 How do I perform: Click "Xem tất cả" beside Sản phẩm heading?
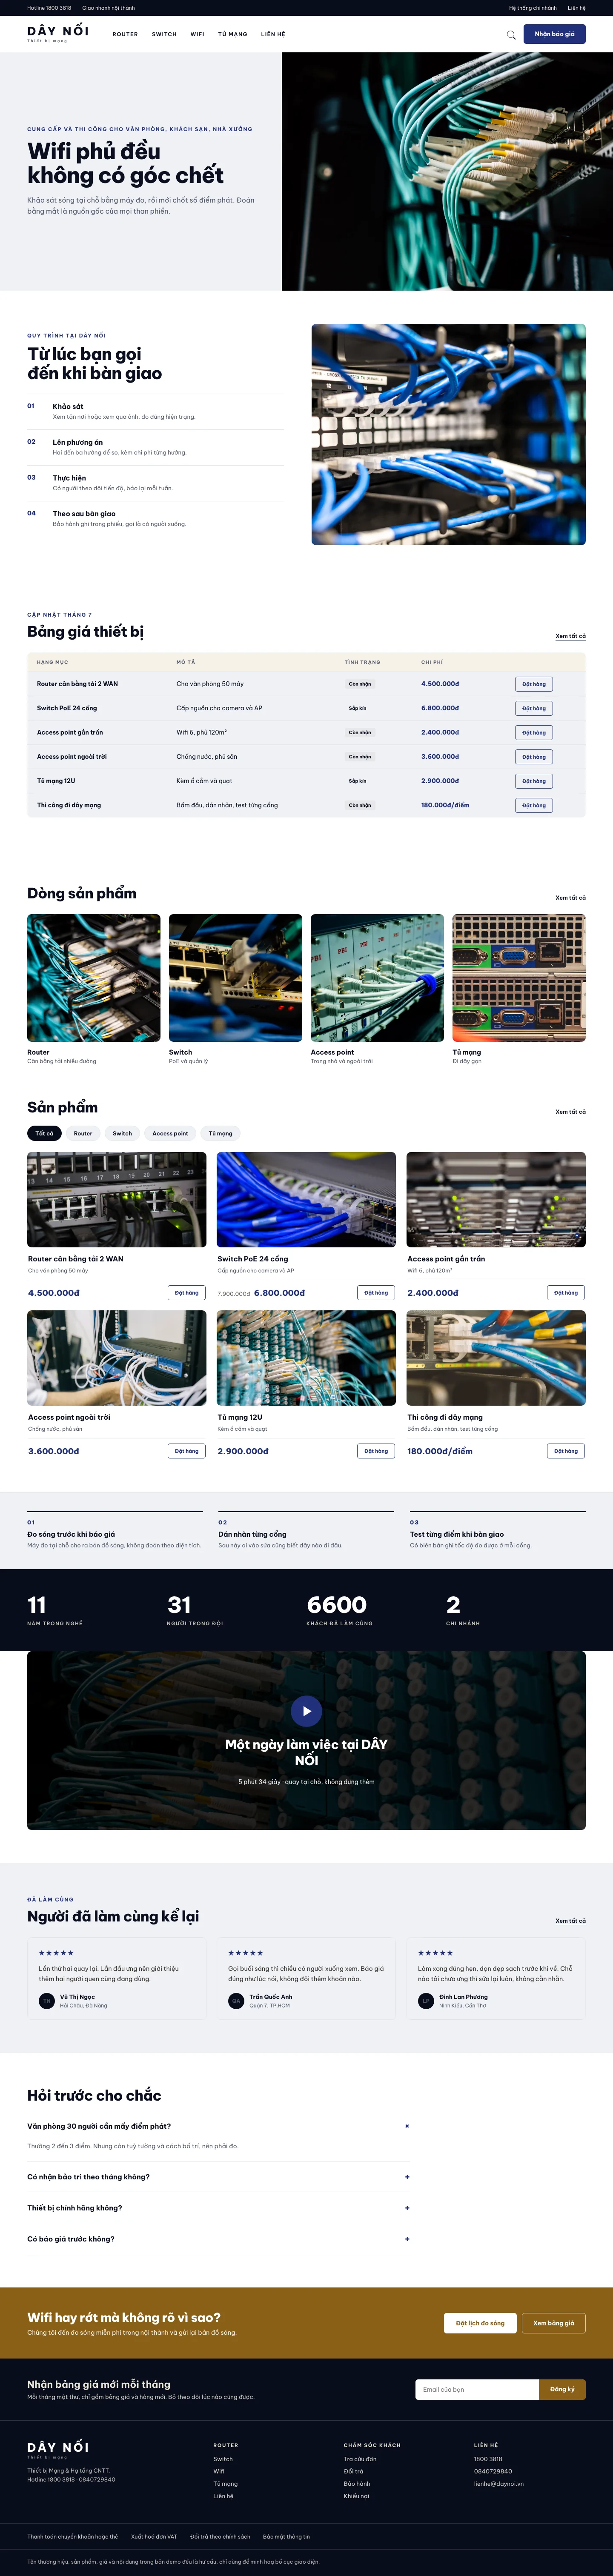coord(571,1112)
